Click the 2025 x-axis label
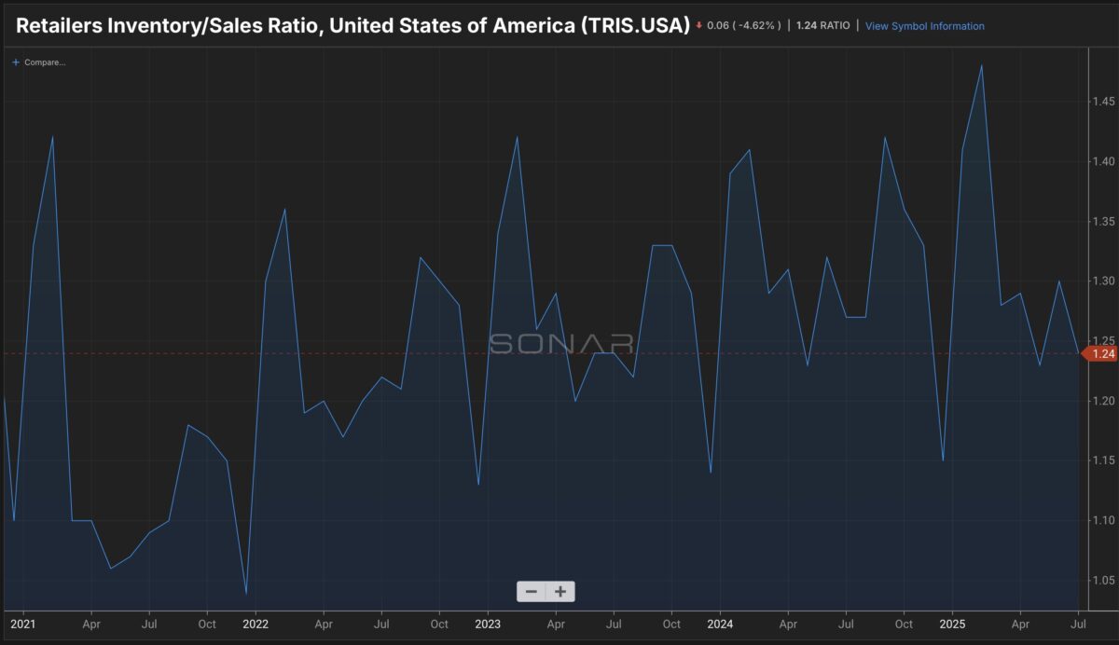1119x645 pixels. pyautogui.click(x=952, y=624)
